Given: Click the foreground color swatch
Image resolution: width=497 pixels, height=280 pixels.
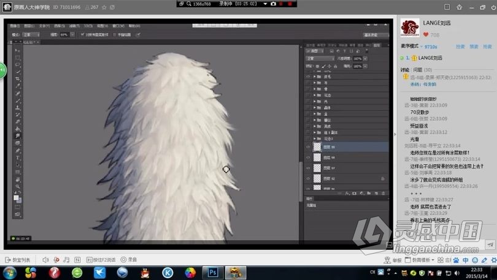Looking at the screenshot, I should (x=16, y=198).
